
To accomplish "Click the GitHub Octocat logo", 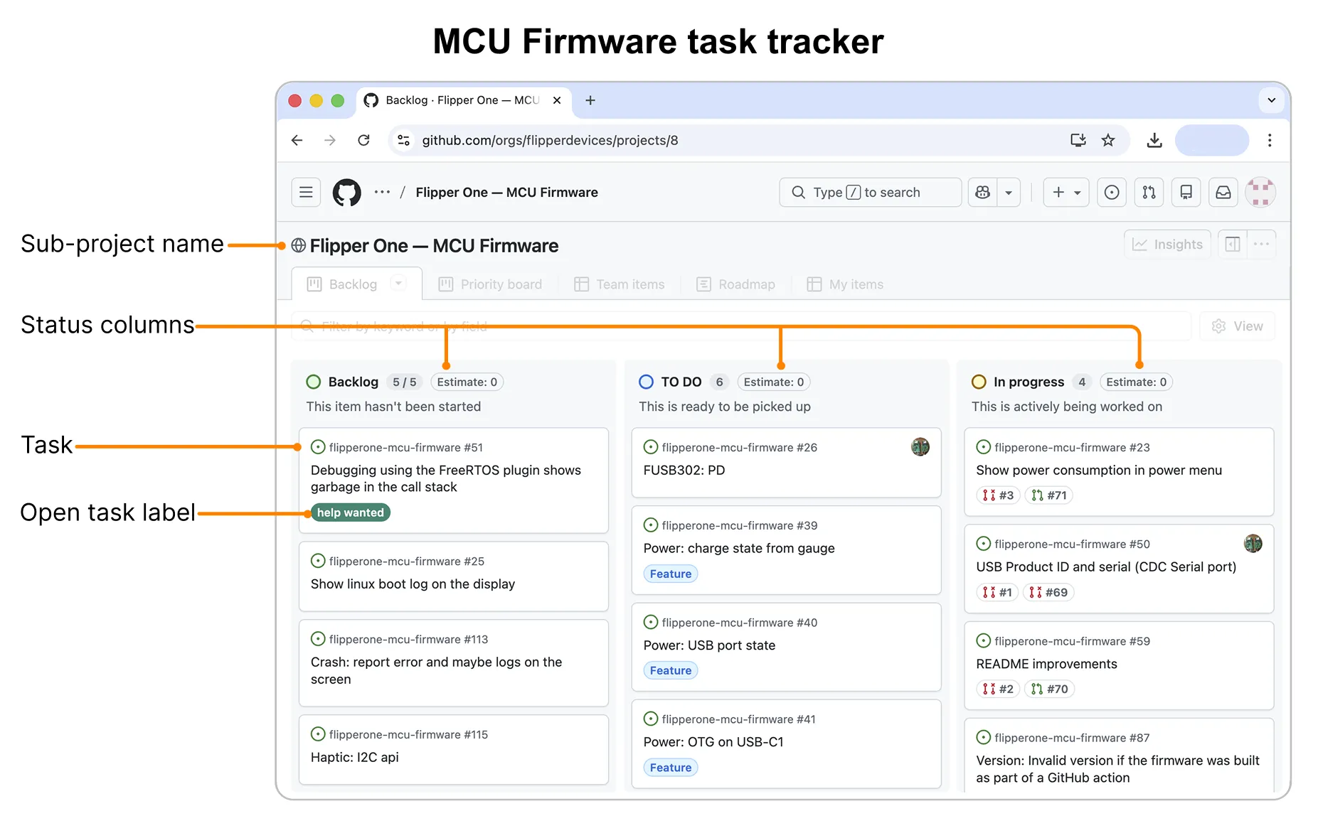I will [346, 193].
